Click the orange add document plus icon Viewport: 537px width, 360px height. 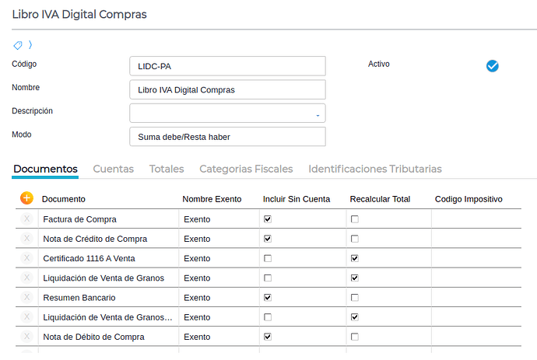tap(26, 198)
